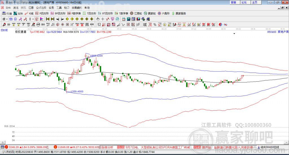The height and width of the screenshot is (155, 289).
Task: Open the 行情 market quotes view
Action: point(7,14)
